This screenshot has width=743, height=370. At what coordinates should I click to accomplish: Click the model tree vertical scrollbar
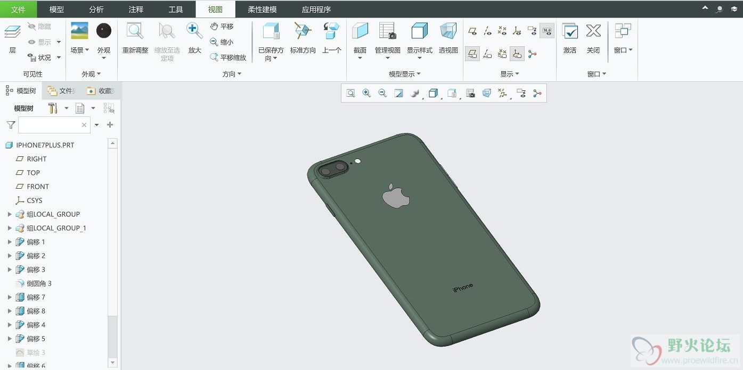(112, 336)
